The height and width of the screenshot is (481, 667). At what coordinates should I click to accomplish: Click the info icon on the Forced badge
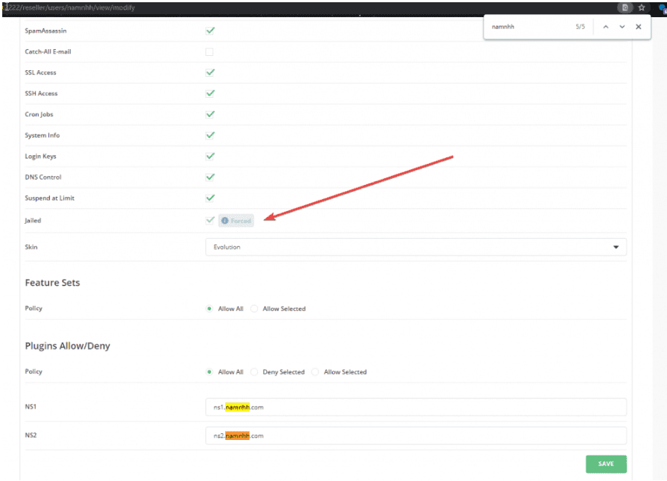coord(225,221)
